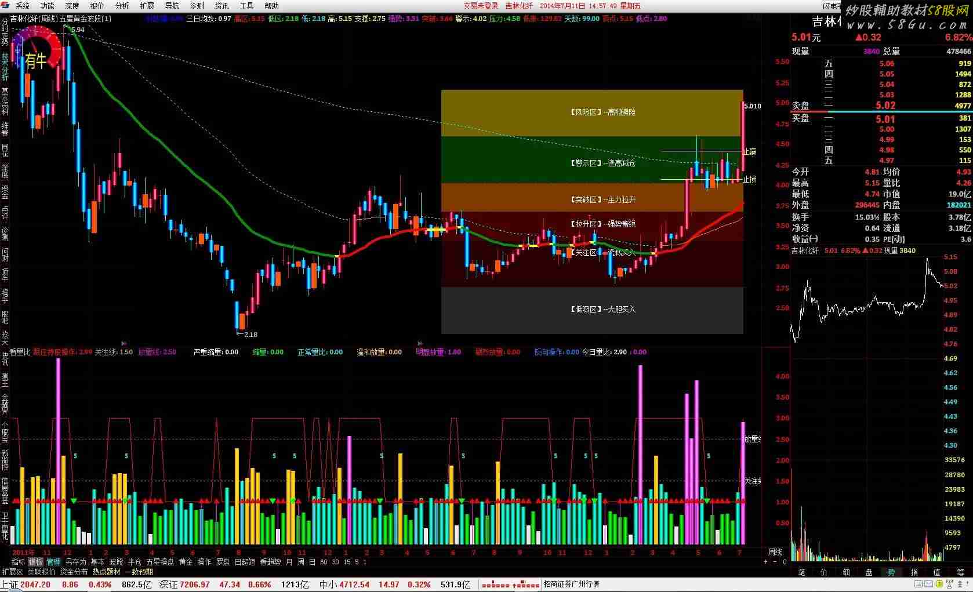973x592 pixels.
Task: Switch to the 基本 template
Action: (x=97, y=562)
